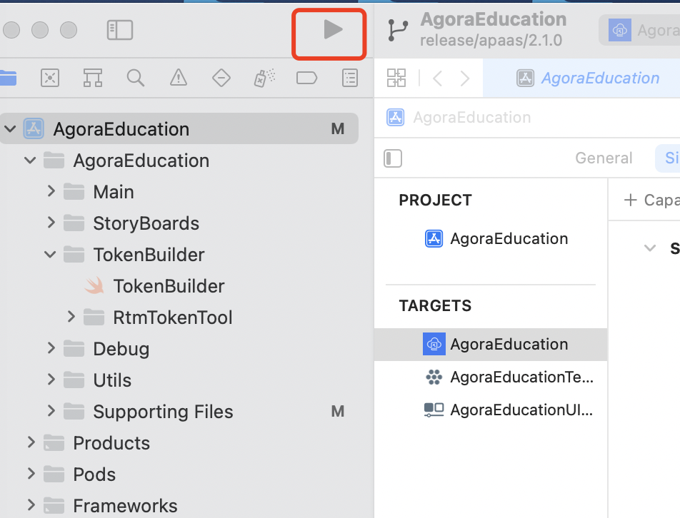Select the RtmTokenTool folder label
The height and width of the screenshot is (518, 680).
(173, 318)
